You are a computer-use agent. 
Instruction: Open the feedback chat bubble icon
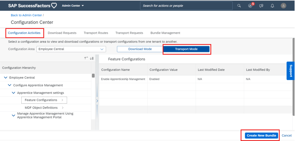[x=261, y=6]
